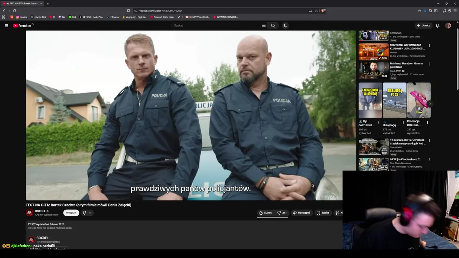Image resolution: width=459 pixels, height=258 pixels.
Task: Click the on-screen keyboard icon in search
Action: coord(264,25)
